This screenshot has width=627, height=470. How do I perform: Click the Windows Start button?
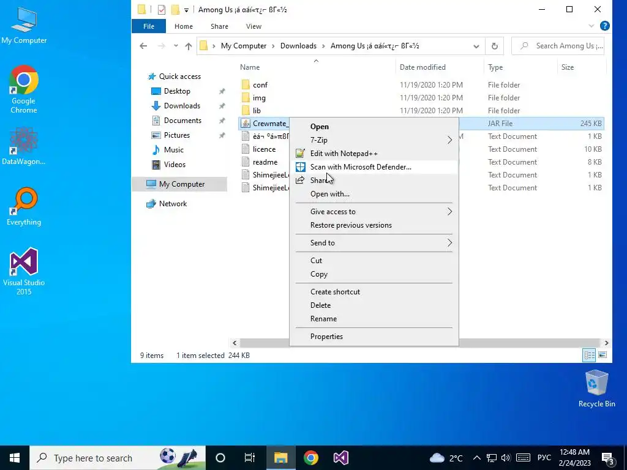point(15,458)
